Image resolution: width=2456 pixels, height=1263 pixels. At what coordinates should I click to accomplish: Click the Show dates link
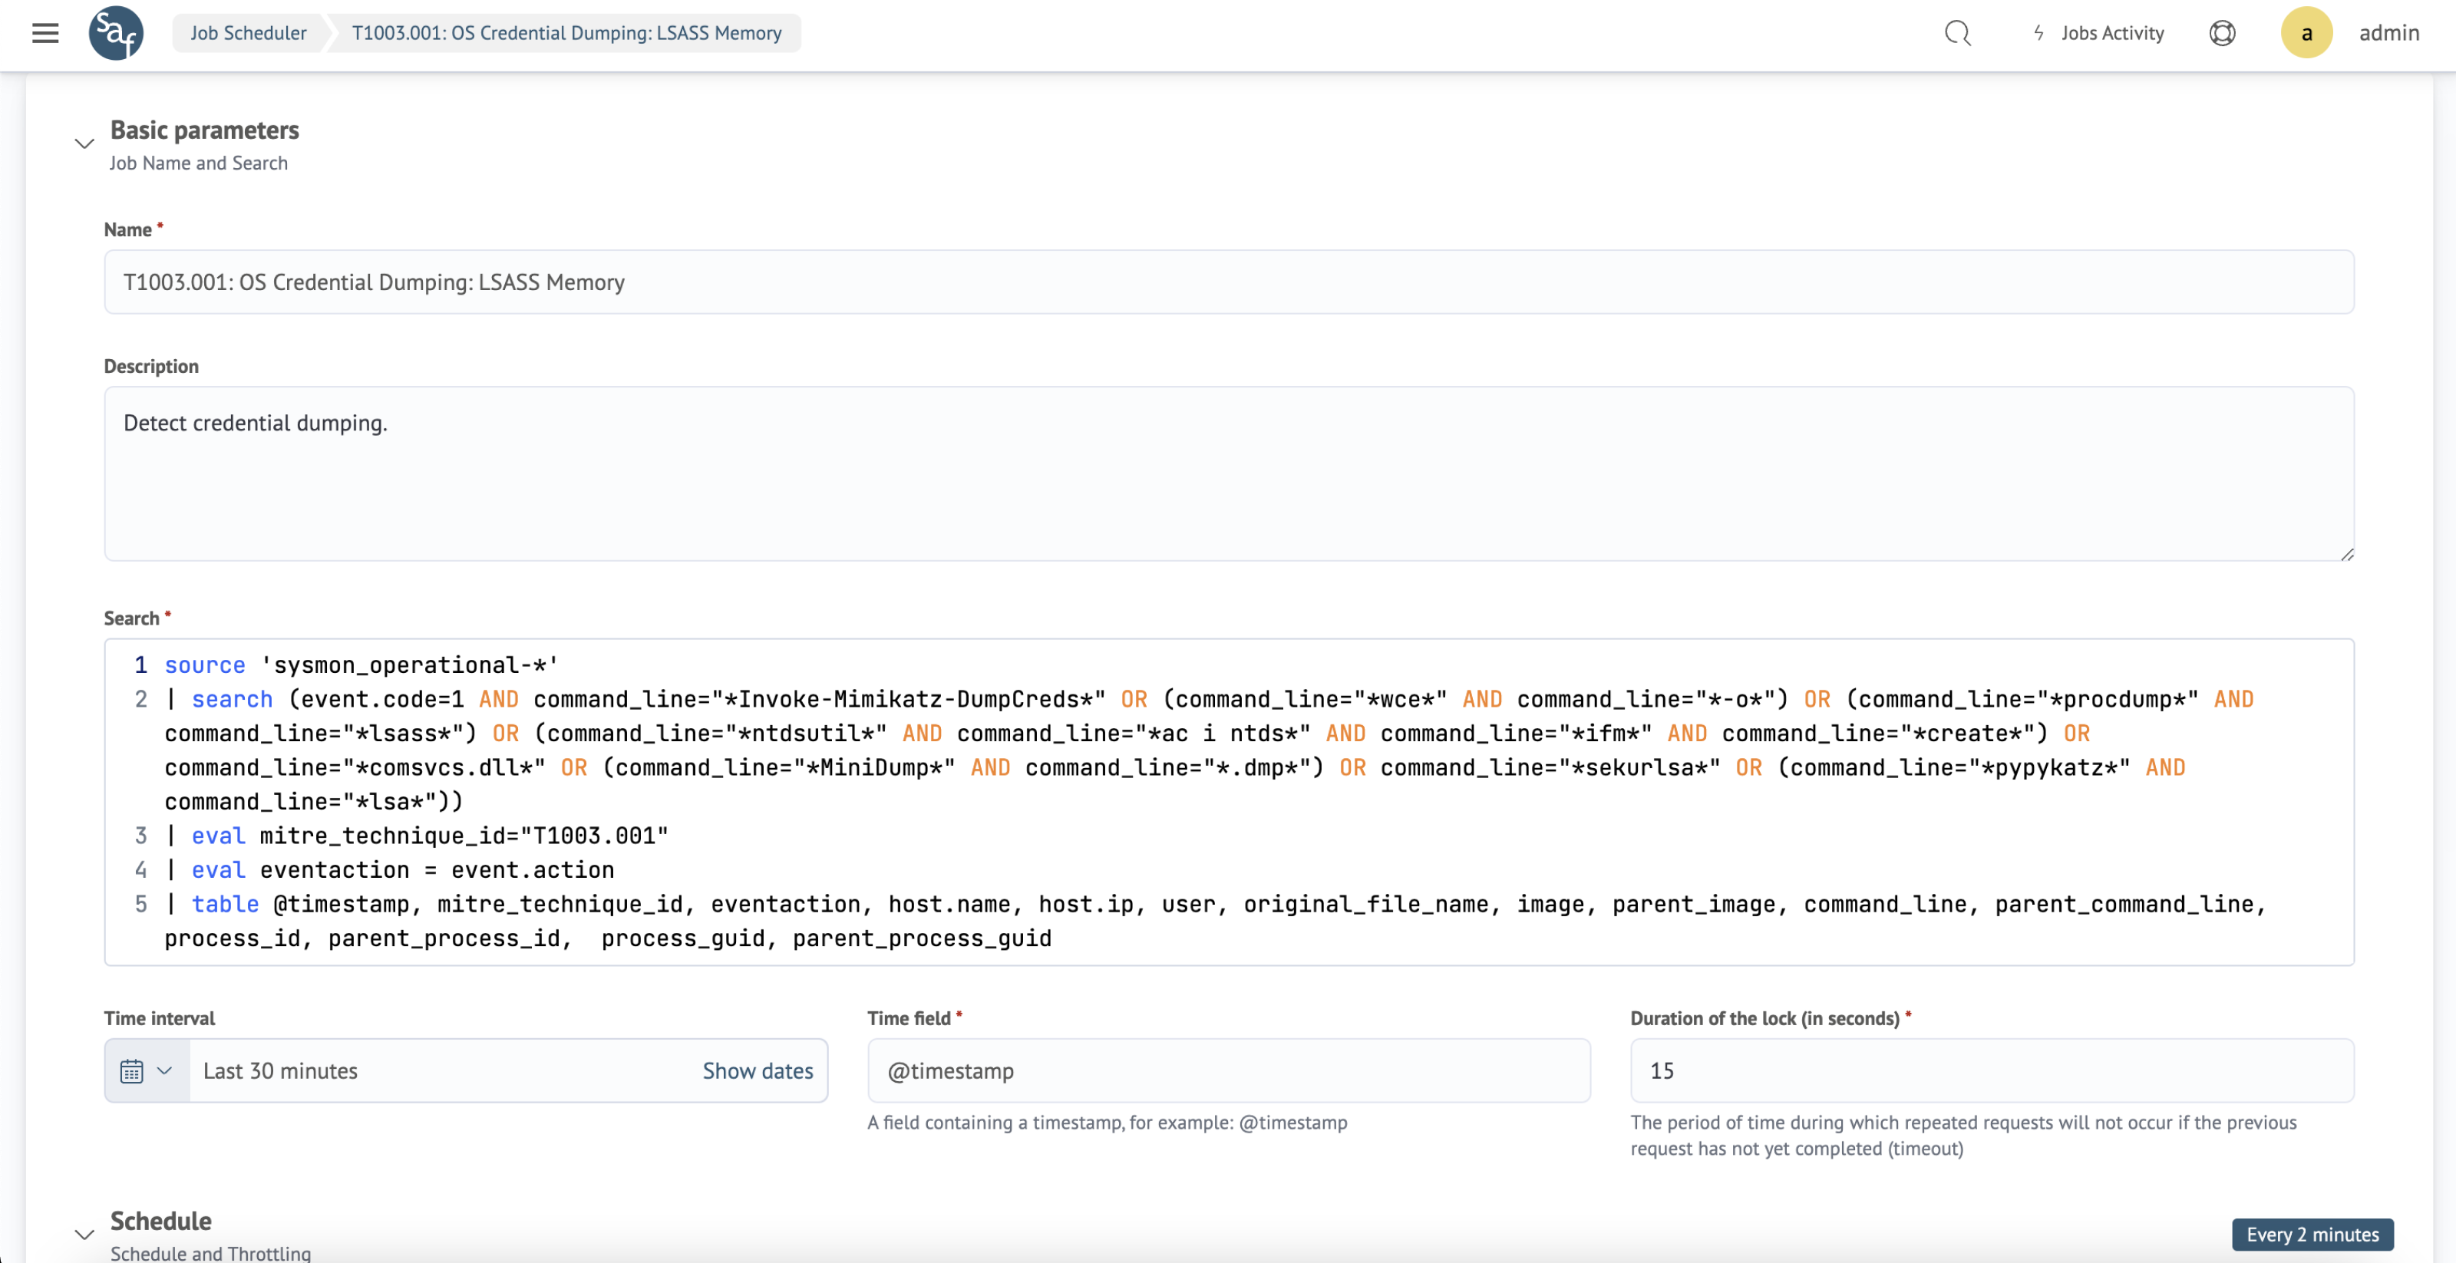tap(757, 1071)
